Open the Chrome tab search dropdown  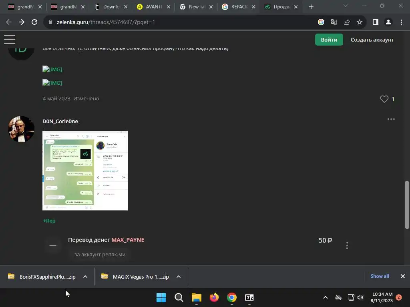point(346,6)
